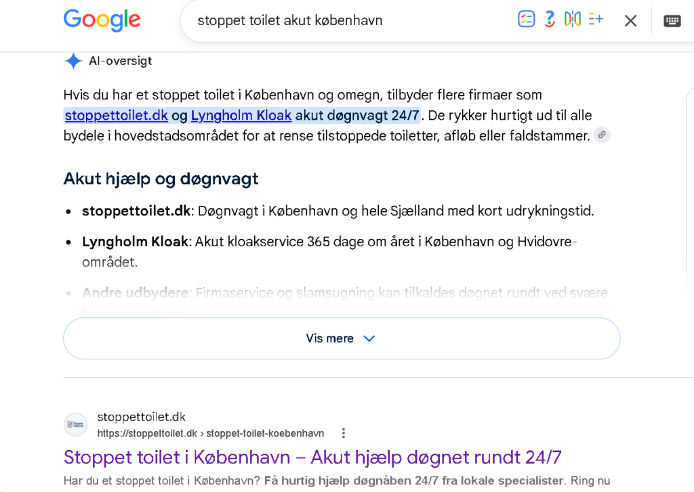Click the stoppettoilet.dk result site name
The width and height of the screenshot is (694, 492).
(141, 417)
